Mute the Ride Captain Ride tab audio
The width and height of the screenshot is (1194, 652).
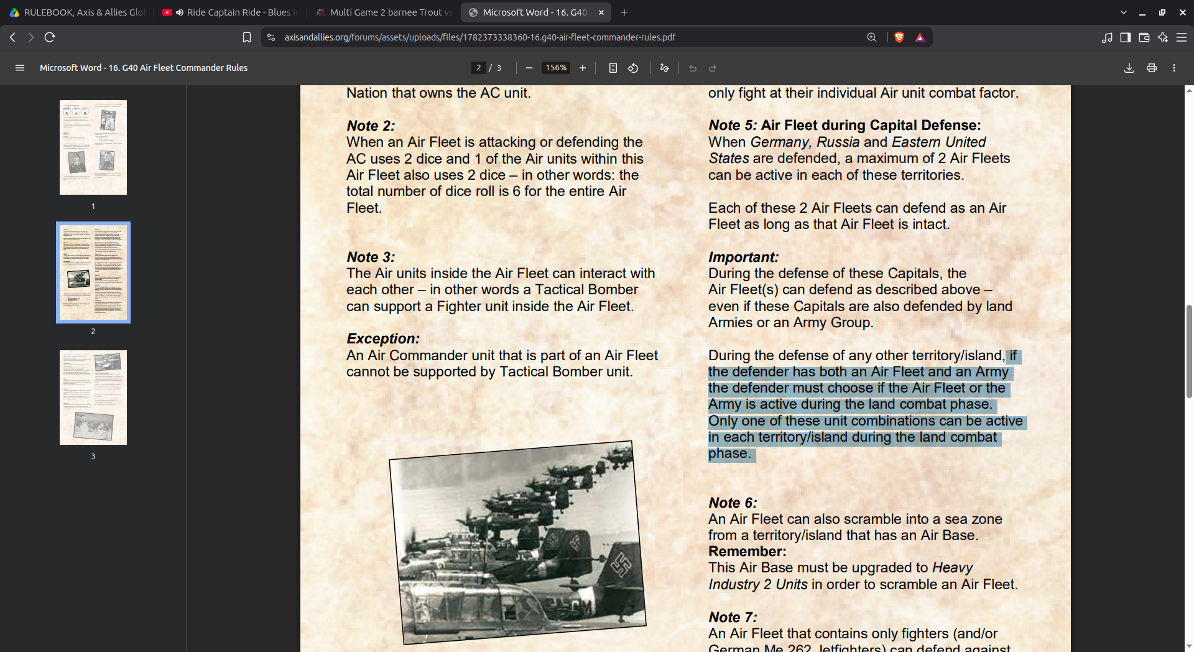click(x=180, y=12)
